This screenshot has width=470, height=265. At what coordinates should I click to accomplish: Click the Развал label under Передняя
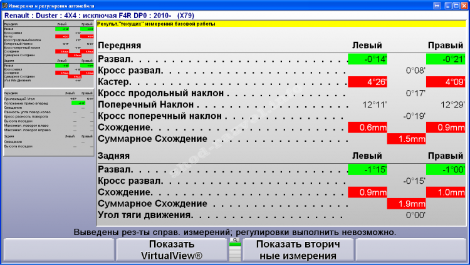pyautogui.click(x=115, y=59)
